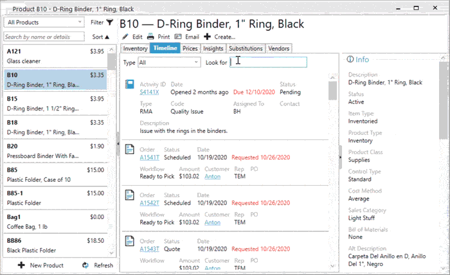Image resolution: width=450 pixels, height=275 pixels.
Task: Switch to the Substitutions tab
Action: 246,48
